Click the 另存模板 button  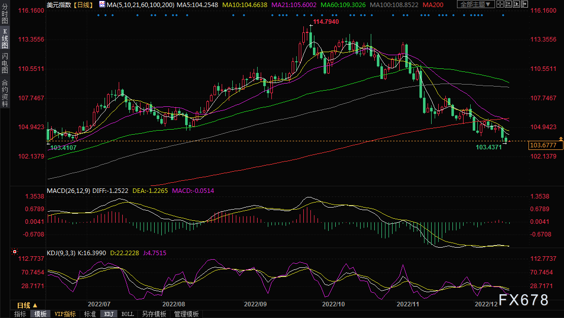click(x=154, y=314)
